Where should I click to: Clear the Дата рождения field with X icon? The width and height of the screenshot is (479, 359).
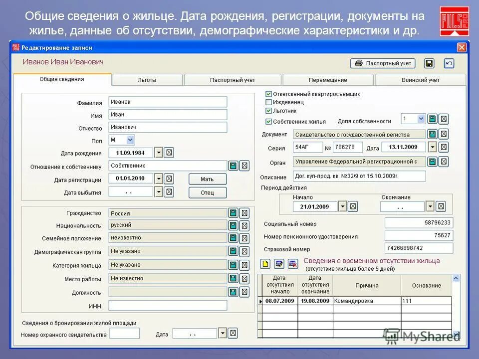(169, 153)
